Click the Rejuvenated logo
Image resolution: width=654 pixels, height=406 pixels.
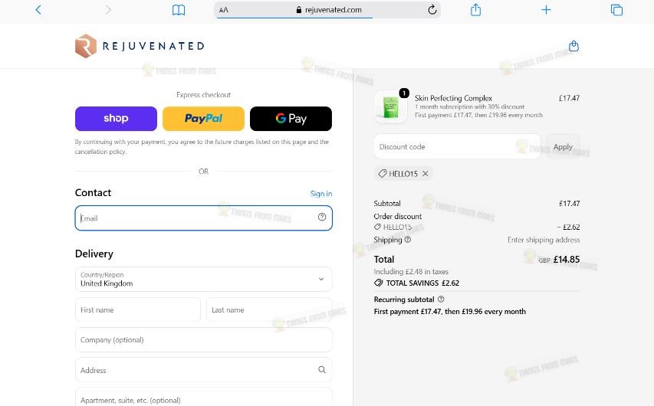pos(140,46)
